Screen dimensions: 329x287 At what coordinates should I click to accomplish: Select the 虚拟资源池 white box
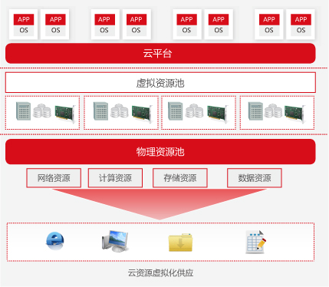coord(160,83)
